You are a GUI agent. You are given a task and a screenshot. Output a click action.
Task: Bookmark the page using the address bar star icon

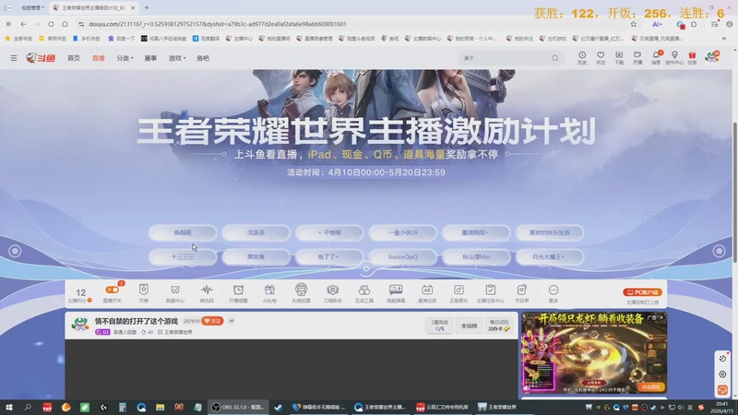[634, 24]
